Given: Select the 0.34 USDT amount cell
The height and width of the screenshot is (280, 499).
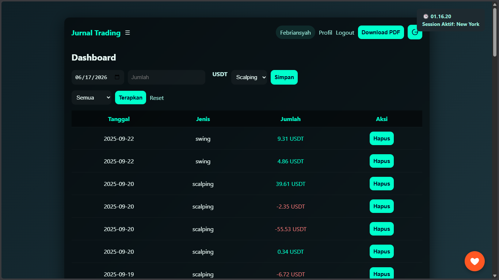Looking at the screenshot, I should click(290, 252).
